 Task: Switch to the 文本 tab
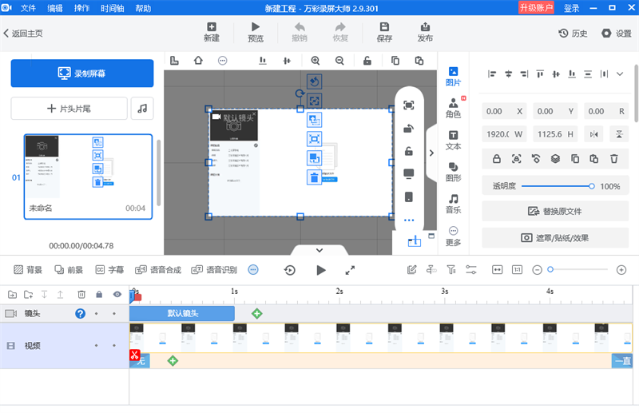click(x=453, y=141)
